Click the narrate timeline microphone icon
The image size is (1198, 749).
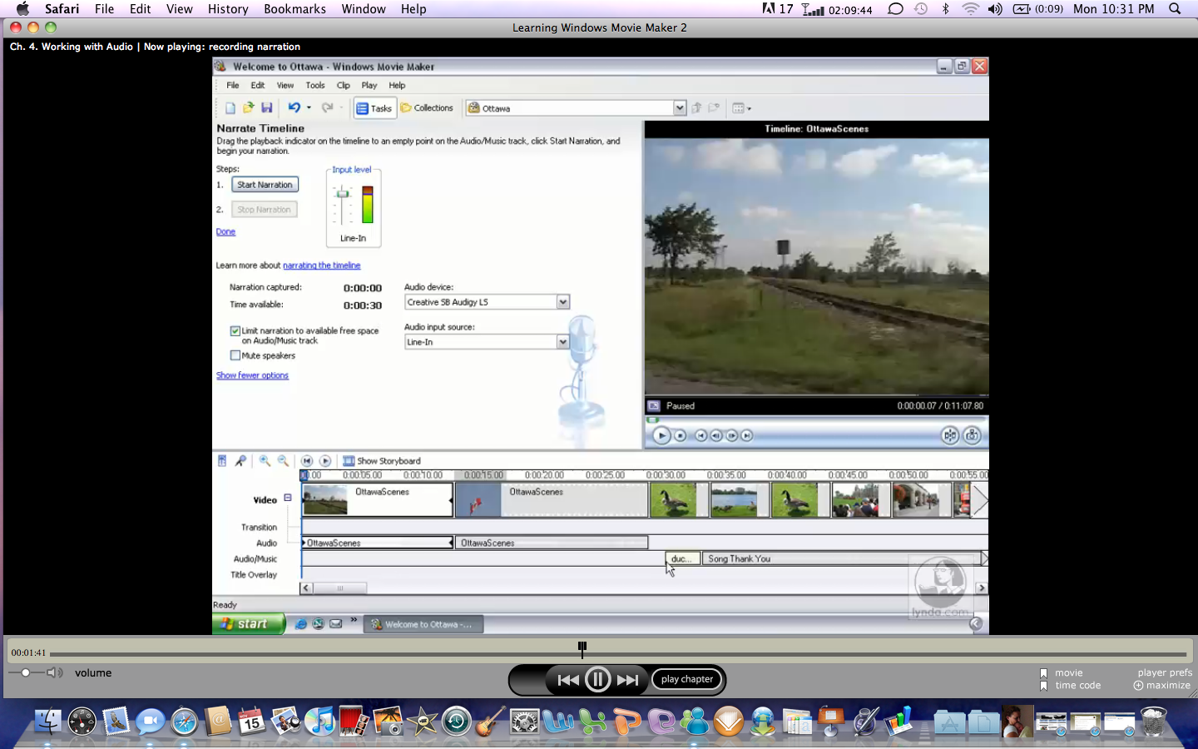pyautogui.click(x=240, y=461)
